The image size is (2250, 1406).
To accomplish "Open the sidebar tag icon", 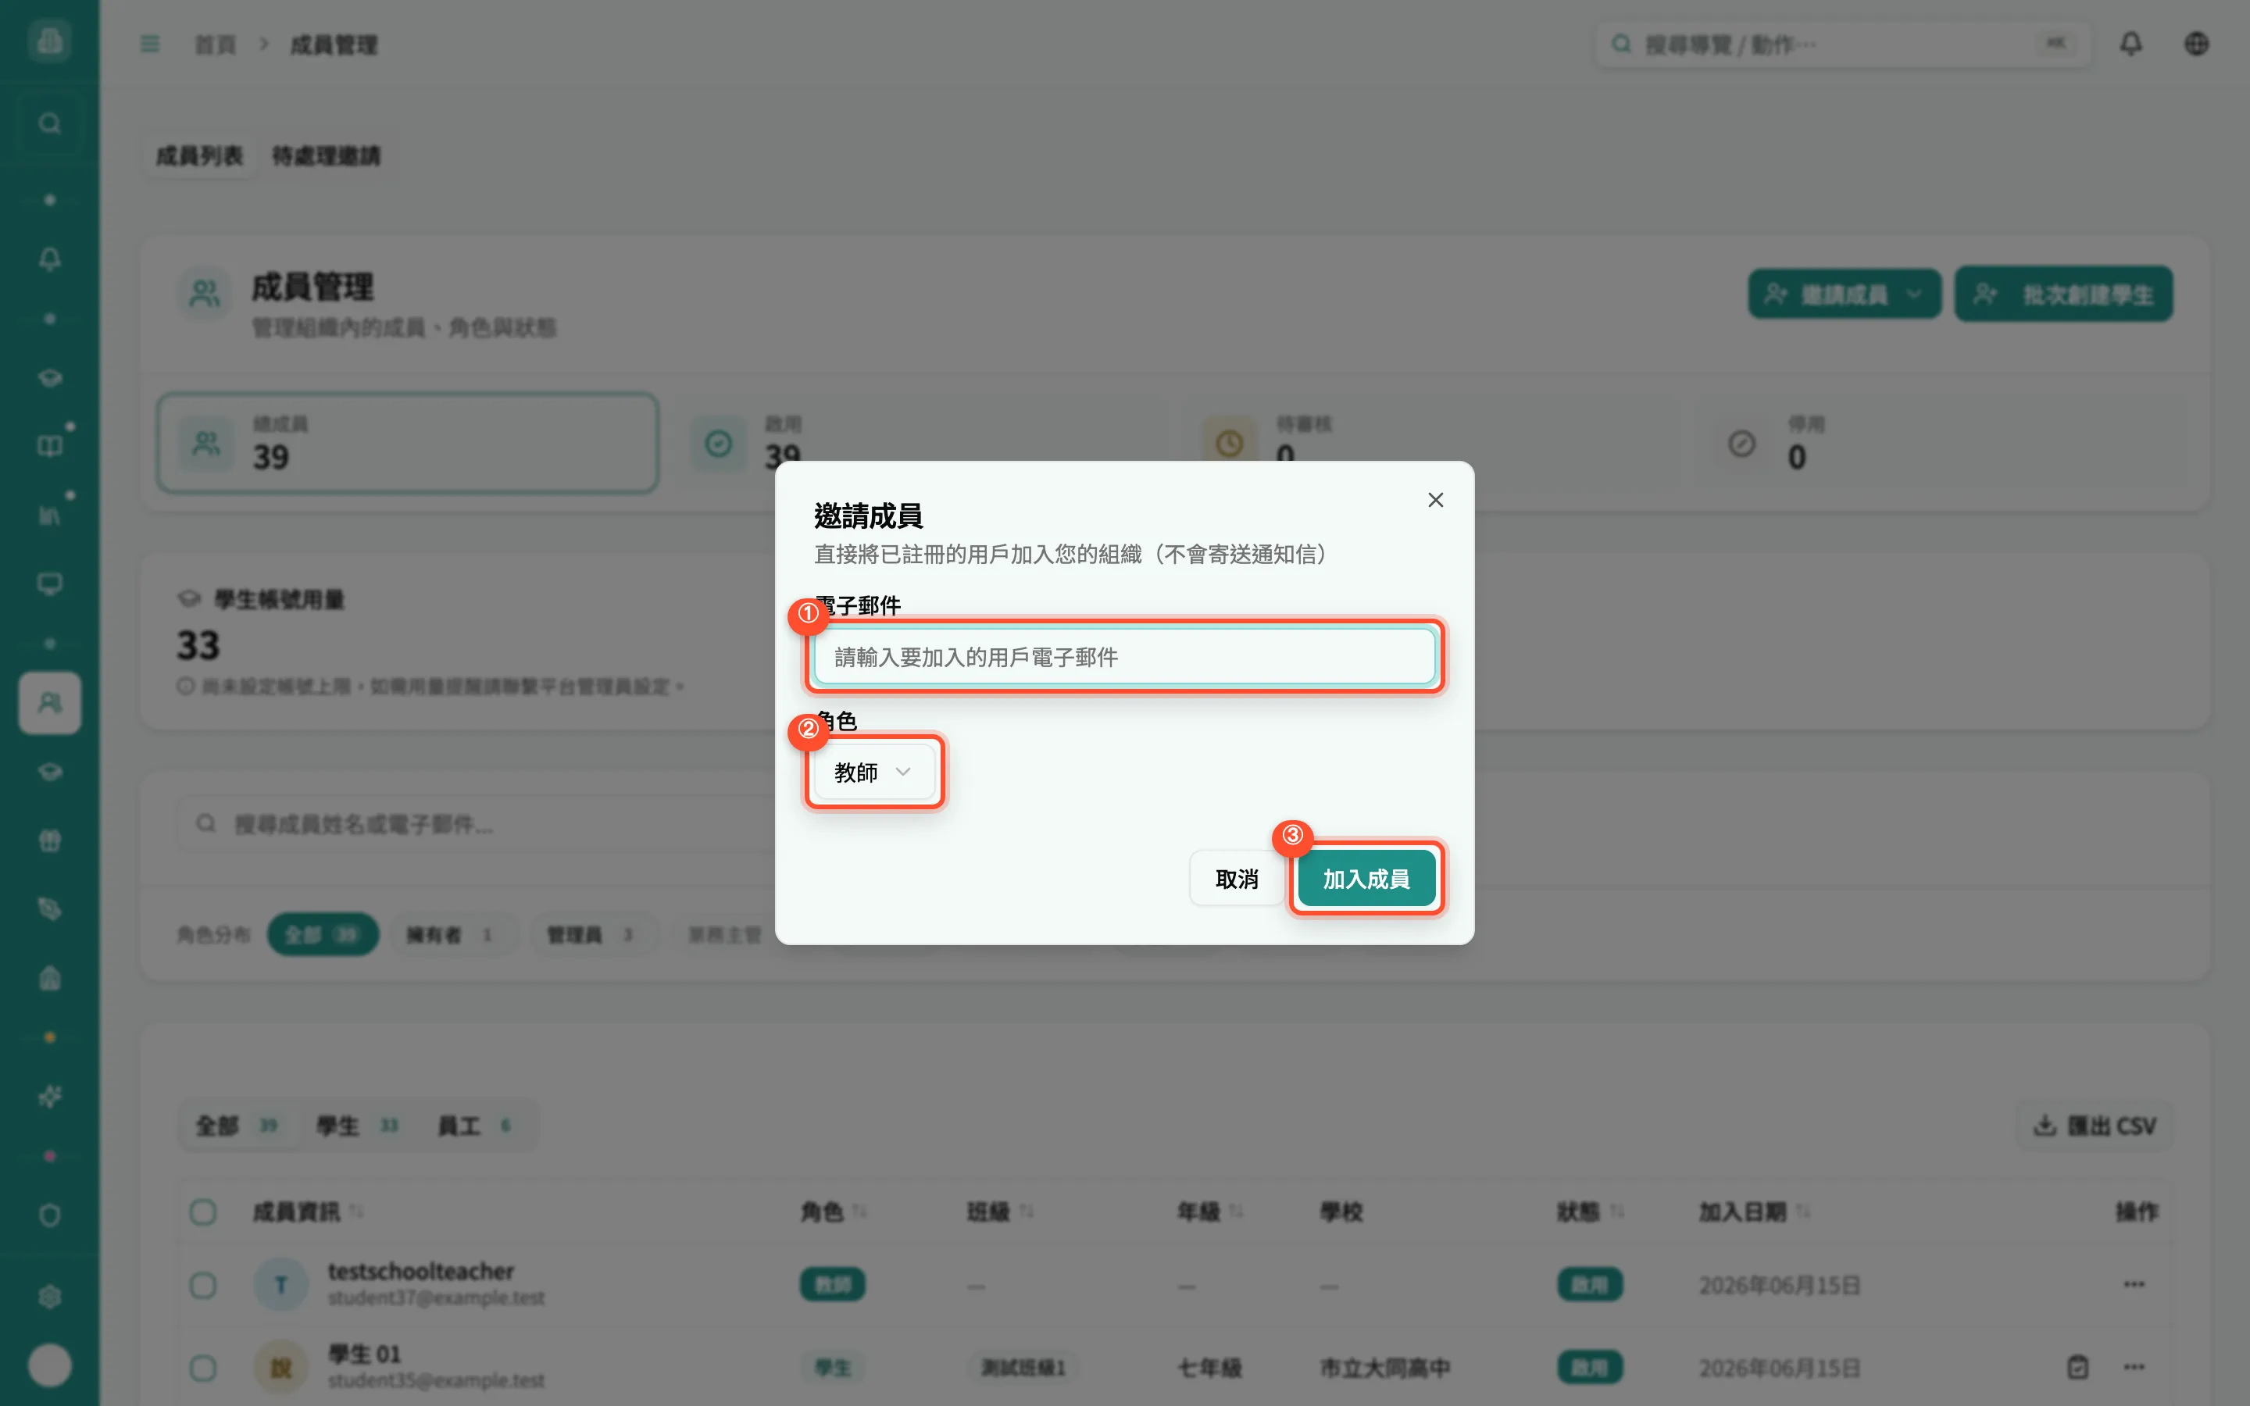I will click(x=49, y=908).
